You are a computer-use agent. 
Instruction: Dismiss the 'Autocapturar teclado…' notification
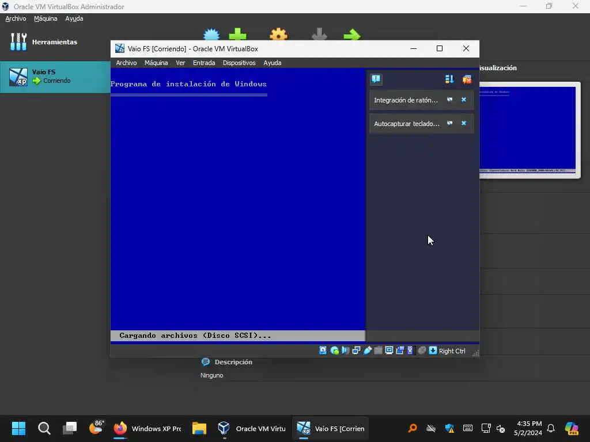pos(464,123)
